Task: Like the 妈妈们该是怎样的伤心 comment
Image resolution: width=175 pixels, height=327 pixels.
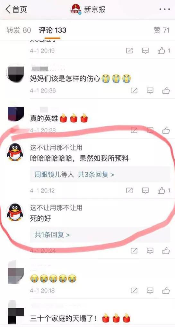Action: pos(166,91)
